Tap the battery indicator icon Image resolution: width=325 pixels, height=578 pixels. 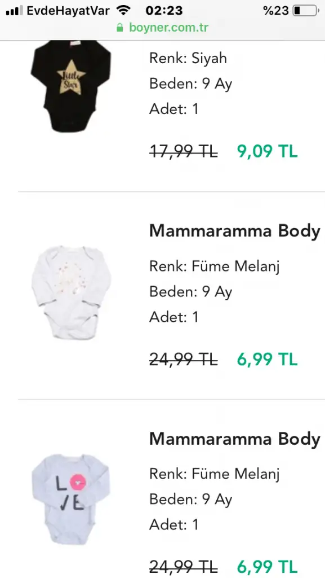tap(306, 11)
